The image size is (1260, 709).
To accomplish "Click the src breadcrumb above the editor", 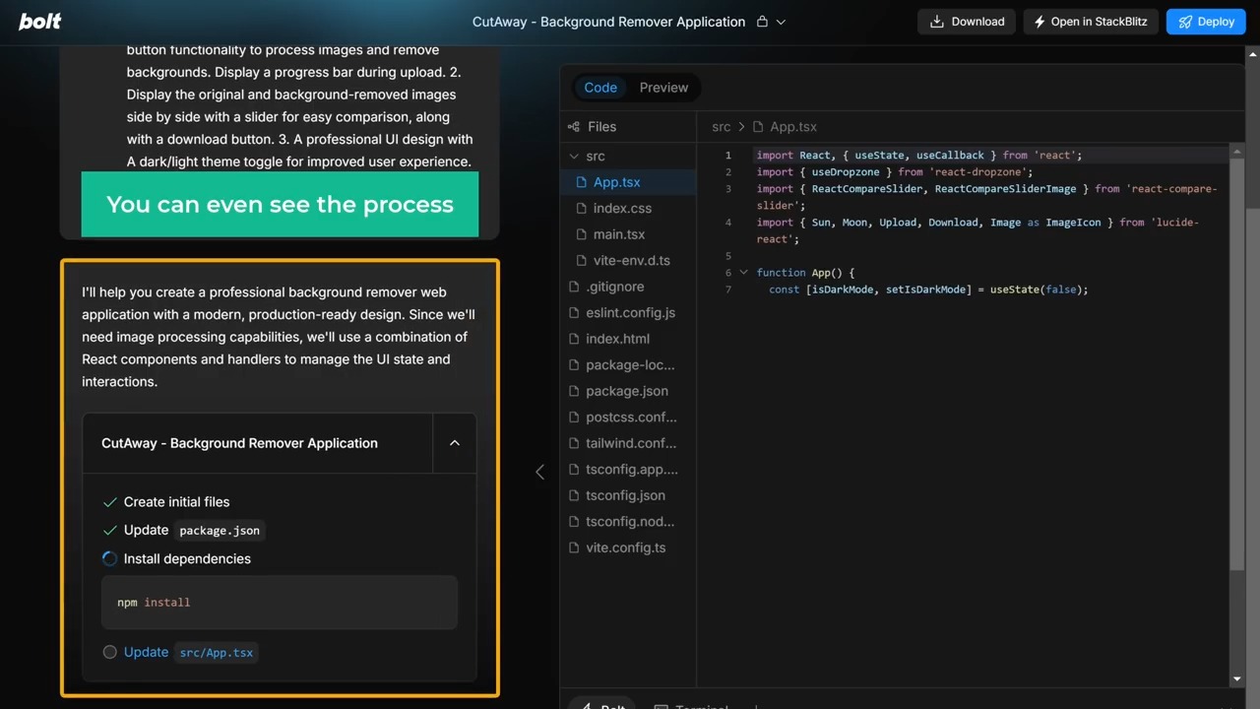I will (722, 127).
